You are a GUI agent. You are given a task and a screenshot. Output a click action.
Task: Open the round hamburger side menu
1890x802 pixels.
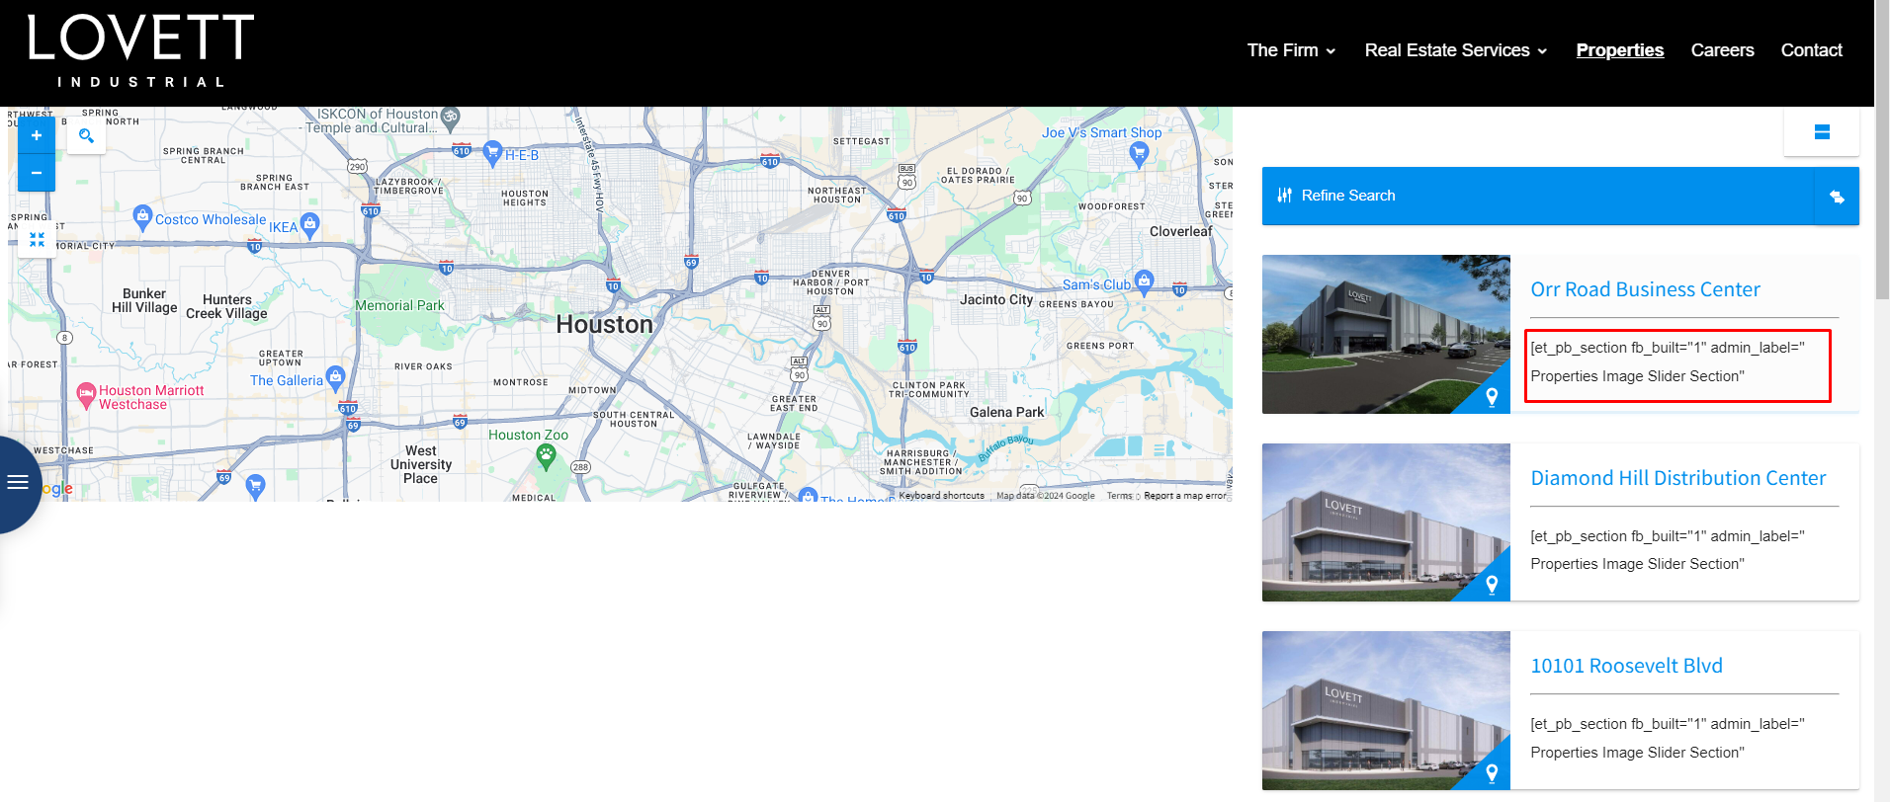click(x=18, y=483)
